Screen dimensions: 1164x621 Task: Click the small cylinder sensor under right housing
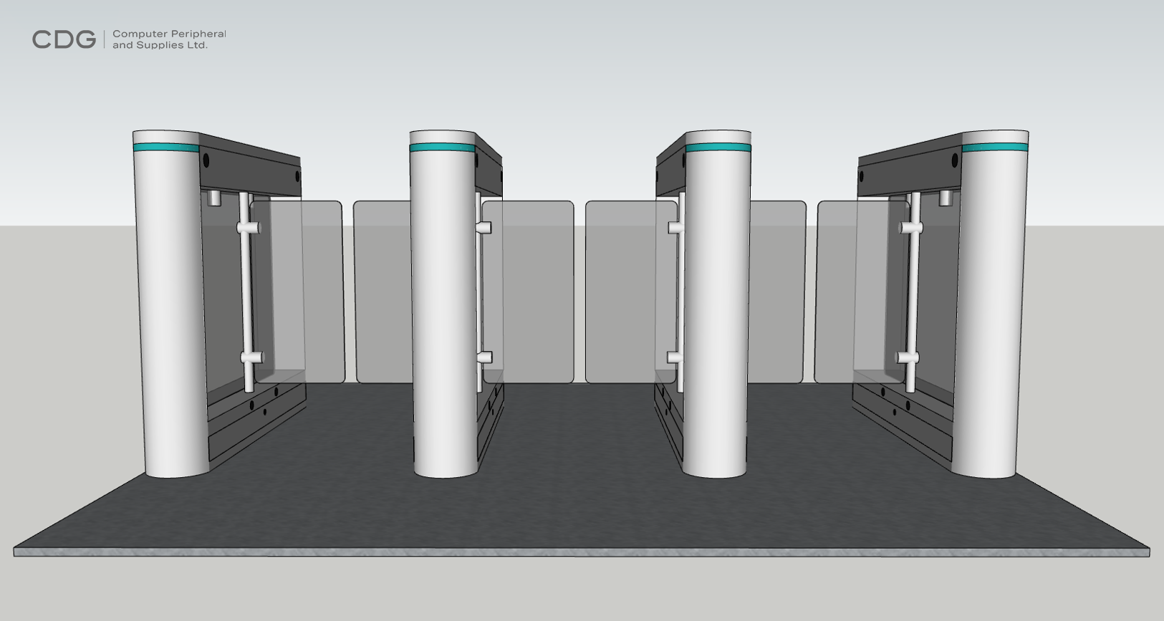[946, 198]
